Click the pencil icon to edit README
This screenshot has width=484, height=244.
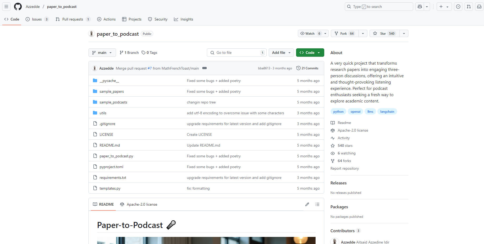pyautogui.click(x=307, y=204)
